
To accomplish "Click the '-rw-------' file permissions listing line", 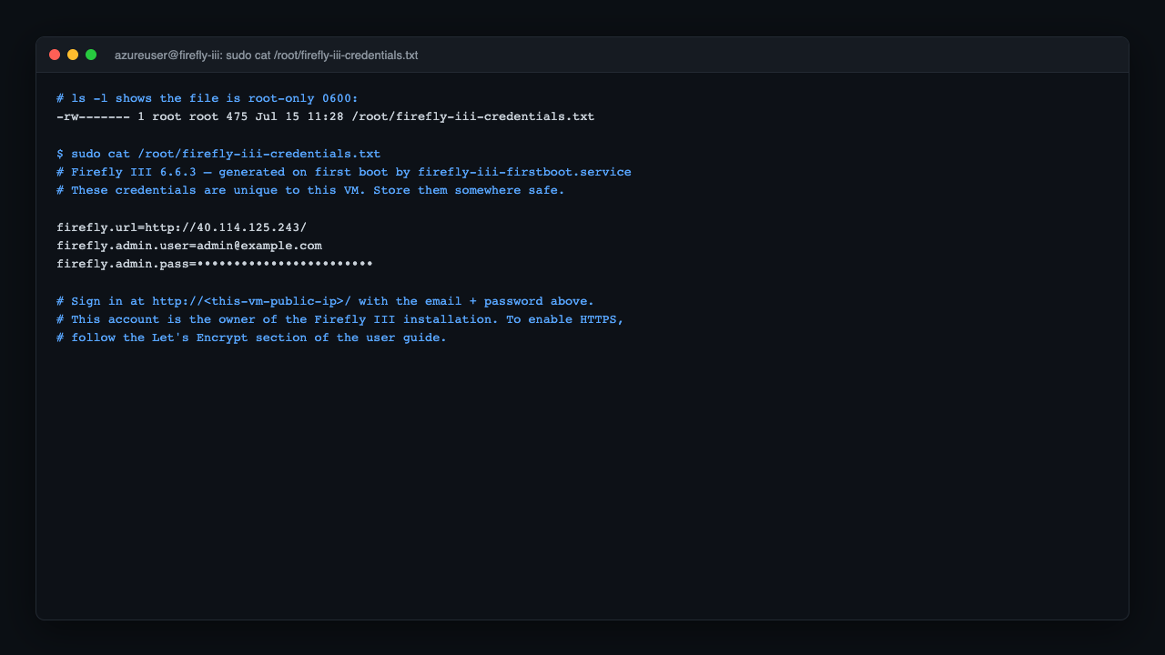I will [x=325, y=116].
